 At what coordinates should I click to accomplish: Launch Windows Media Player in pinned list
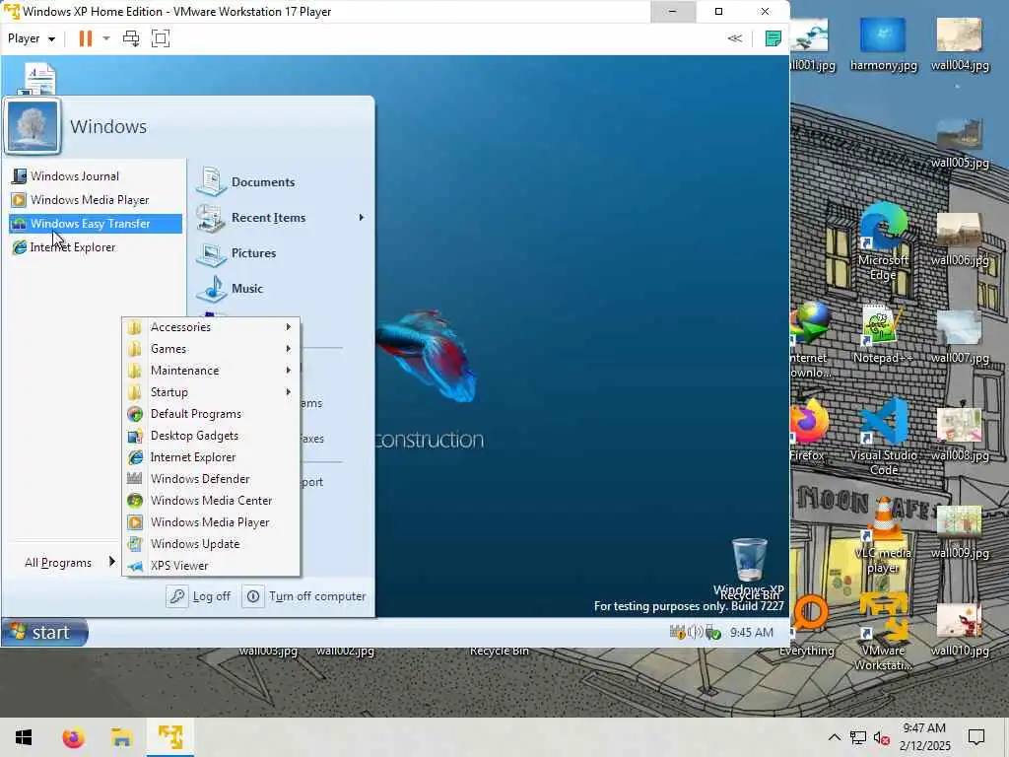coord(81,200)
